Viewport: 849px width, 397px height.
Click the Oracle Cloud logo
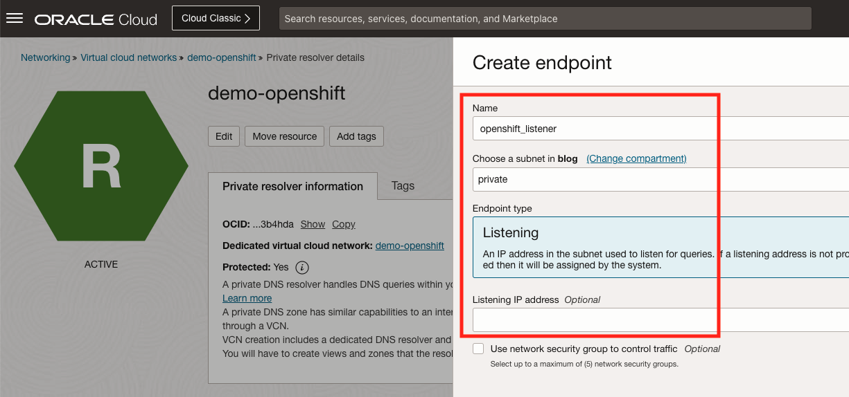[96, 19]
